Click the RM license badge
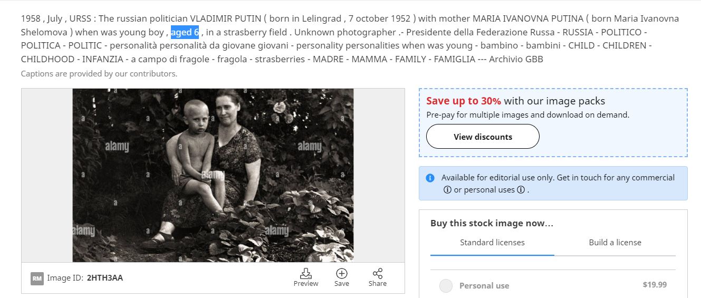Image resolution: width=701 pixels, height=298 pixels. (x=37, y=278)
